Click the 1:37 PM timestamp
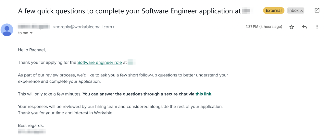The image size is (324, 138). (x=264, y=27)
